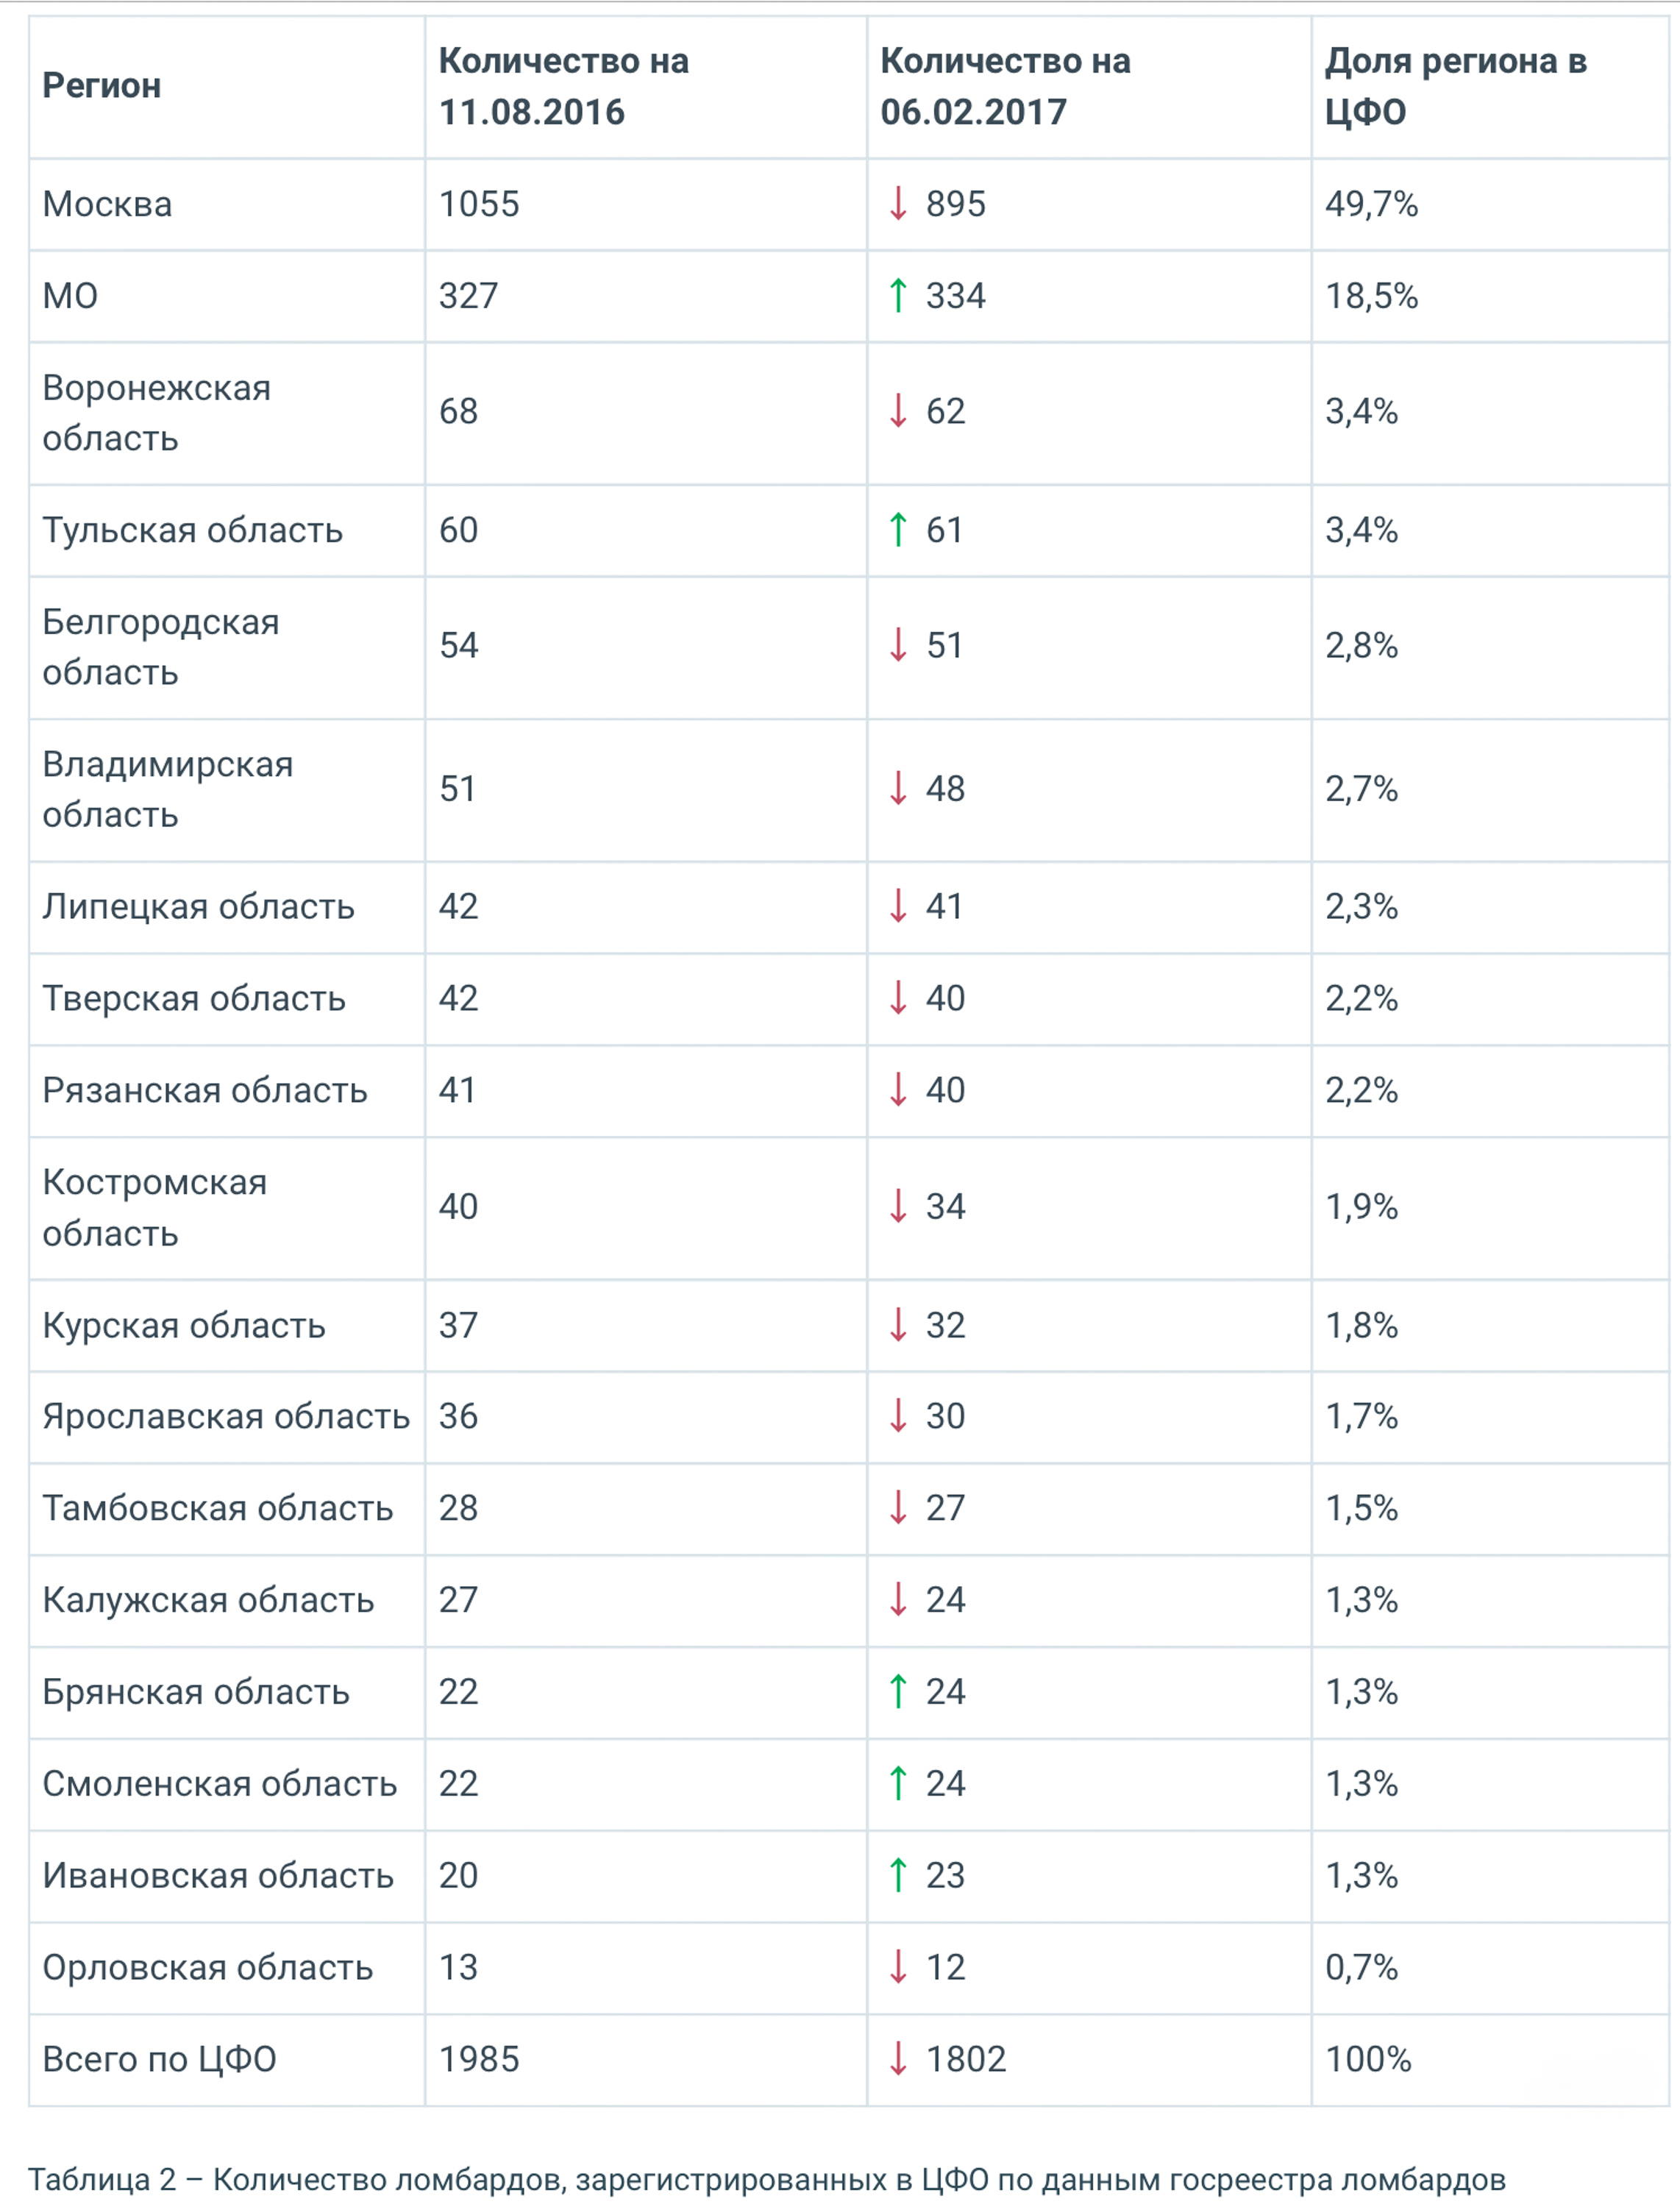
Task: Click the green up arrow in Смоленская область row
Action: coord(898,1783)
